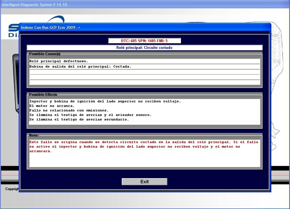This screenshot has height=209, width=290.
Task: Click the 'testigo de averías secundario' effect line
Action: pos(79,119)
